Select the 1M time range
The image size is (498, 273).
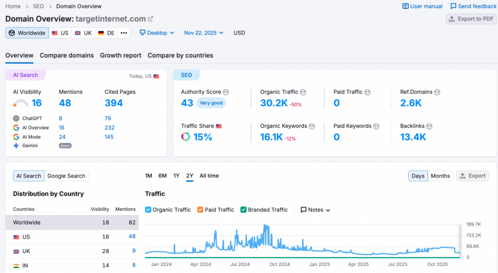coord(149,176)
